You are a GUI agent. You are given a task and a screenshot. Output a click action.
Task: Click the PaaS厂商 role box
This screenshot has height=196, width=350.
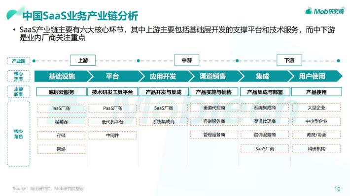(112, 109)
